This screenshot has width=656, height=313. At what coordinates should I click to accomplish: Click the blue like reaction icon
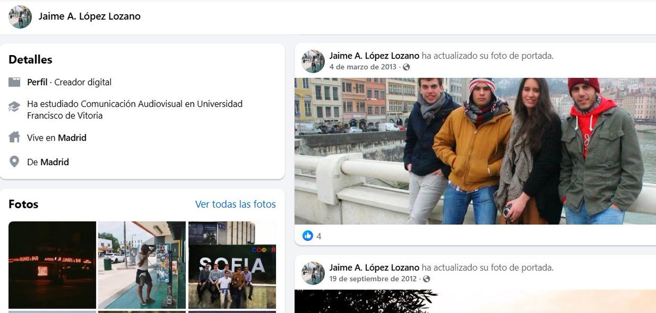pos(308,236)
